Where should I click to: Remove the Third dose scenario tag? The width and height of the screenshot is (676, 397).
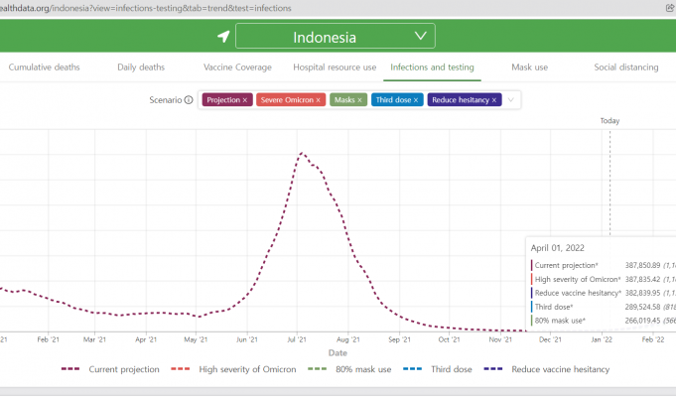point(417,100)
